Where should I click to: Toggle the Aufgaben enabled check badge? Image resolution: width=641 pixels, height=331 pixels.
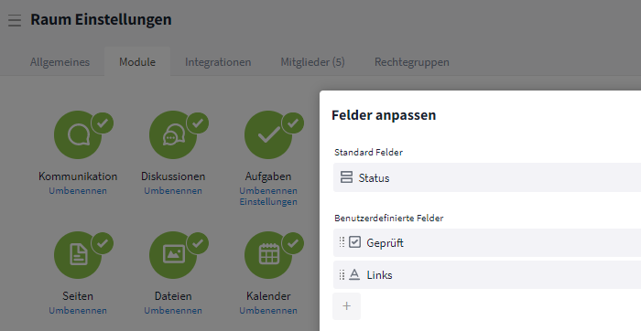click(x=293, y=123)
